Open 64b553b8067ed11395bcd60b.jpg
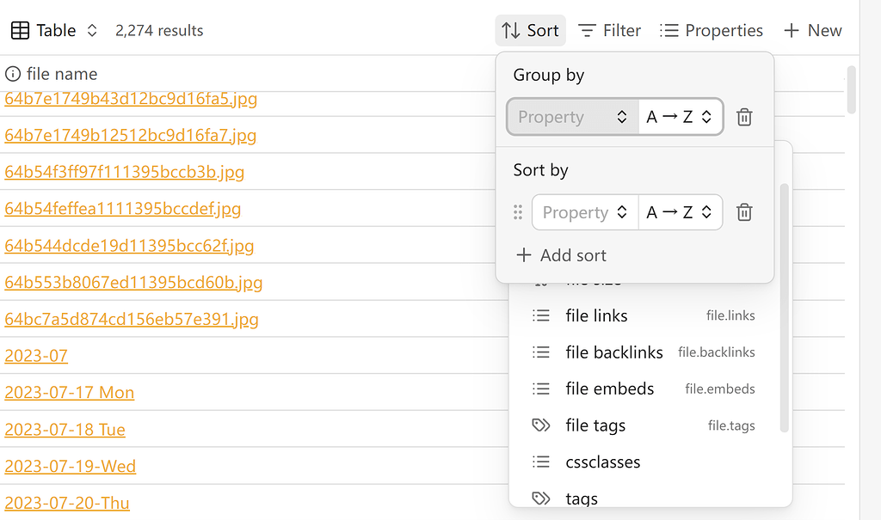This screenshot has width=881, height=520. click(x=133, y=283)
